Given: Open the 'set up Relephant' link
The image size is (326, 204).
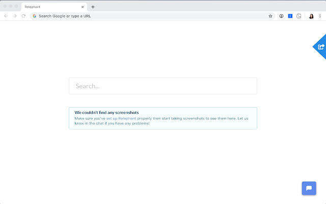Looking at the screenshot, I should tap(121, 118).
